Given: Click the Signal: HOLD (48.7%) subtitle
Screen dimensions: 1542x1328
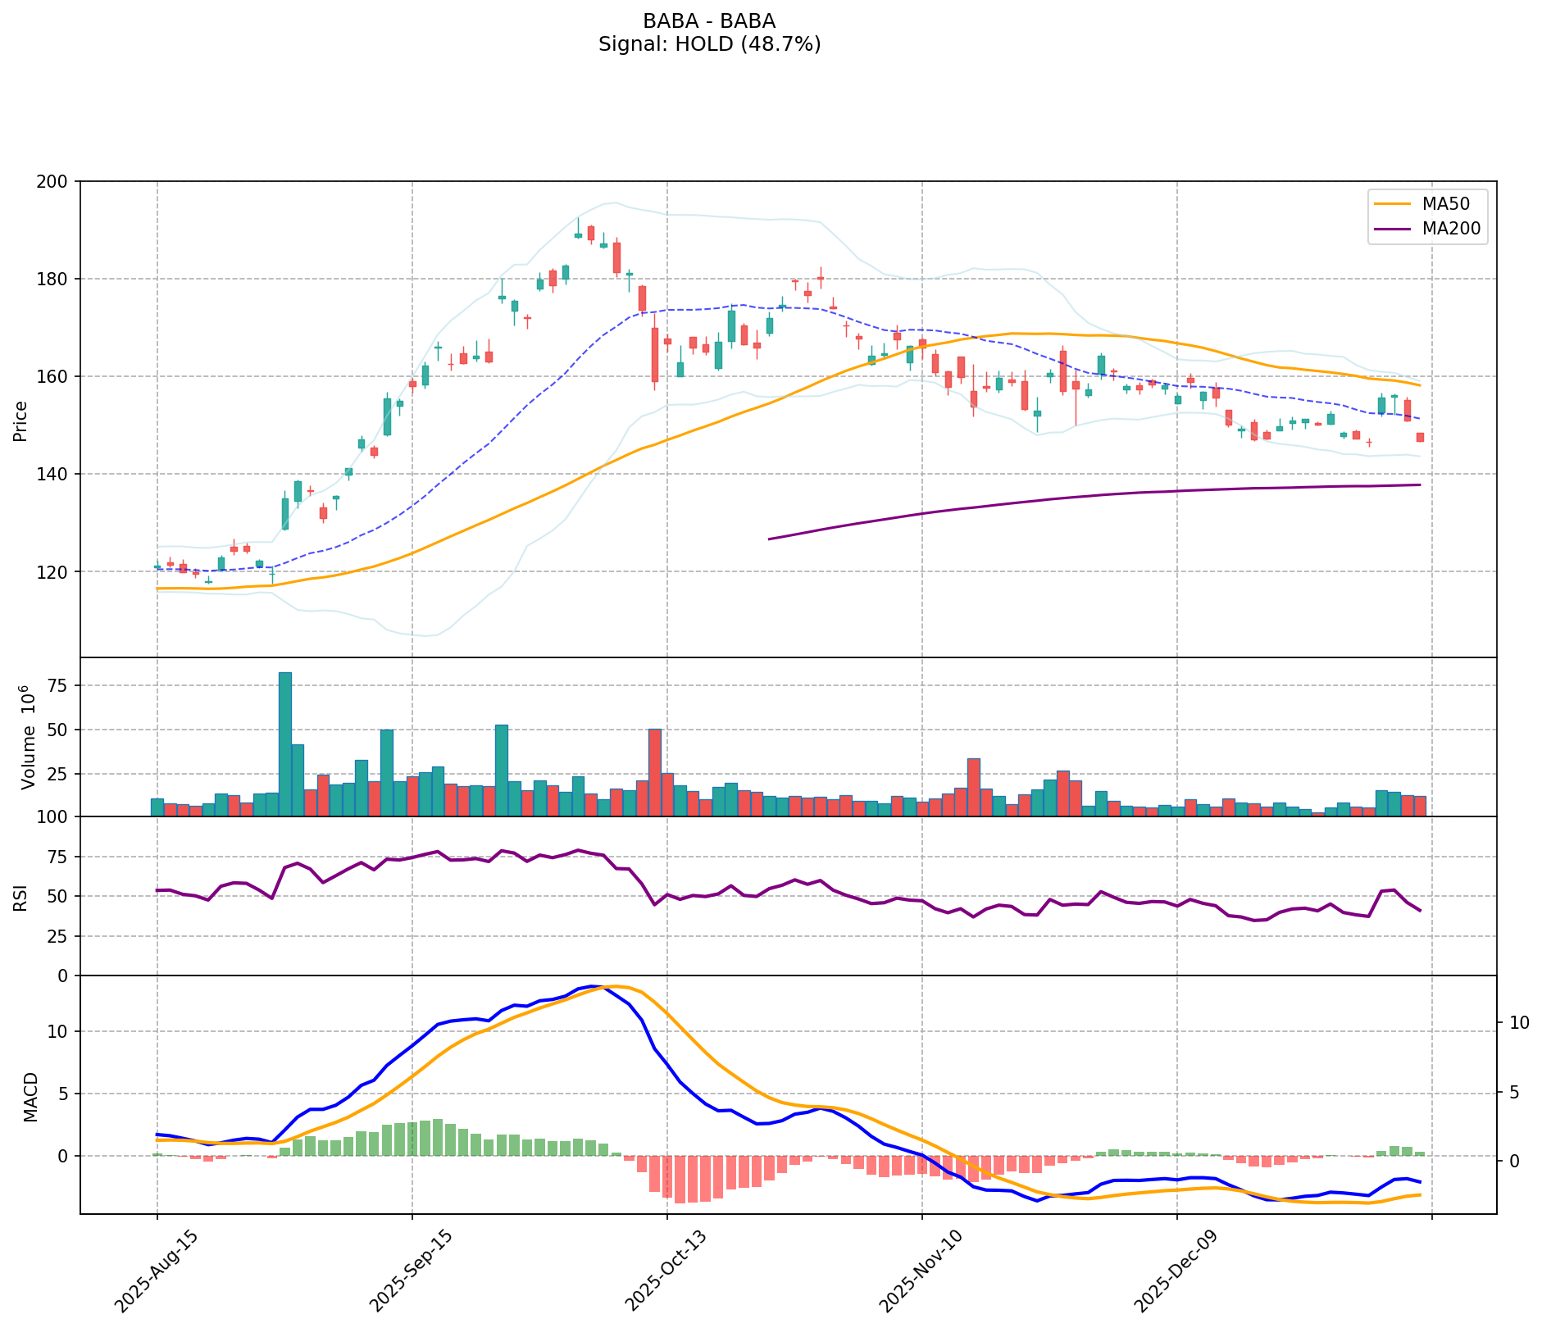Looking at the screenshot, I should 709,44.
